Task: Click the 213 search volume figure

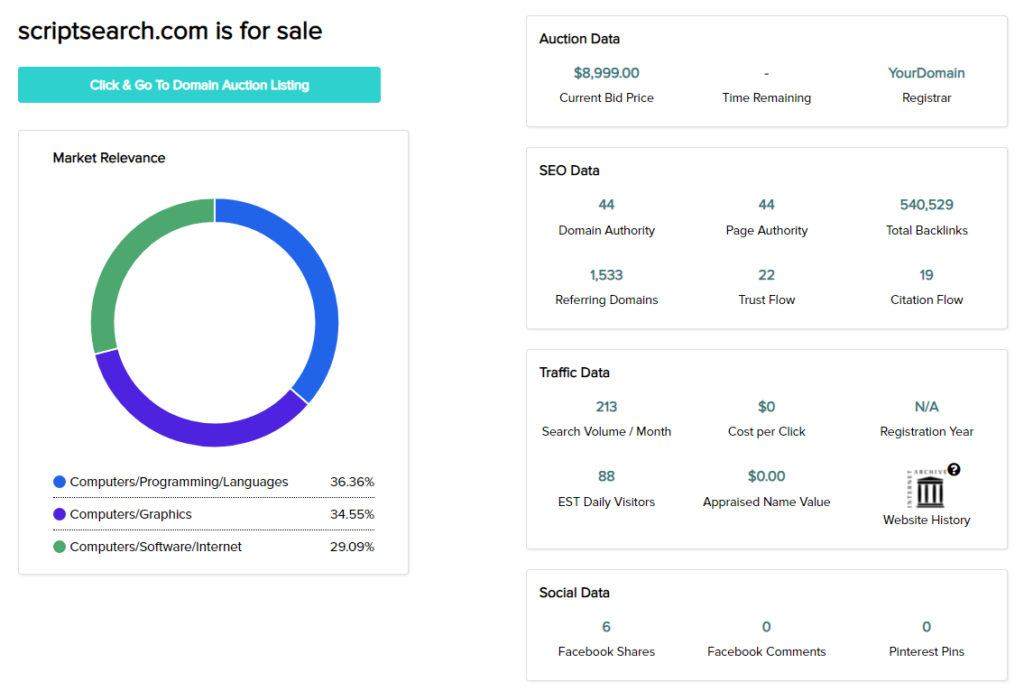Action: click(x=606, y=407)
